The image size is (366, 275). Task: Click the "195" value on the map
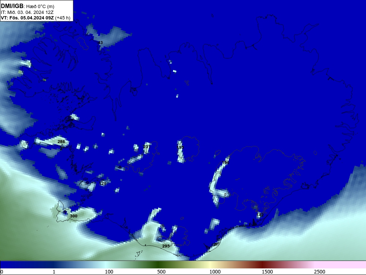click(180, 147)
